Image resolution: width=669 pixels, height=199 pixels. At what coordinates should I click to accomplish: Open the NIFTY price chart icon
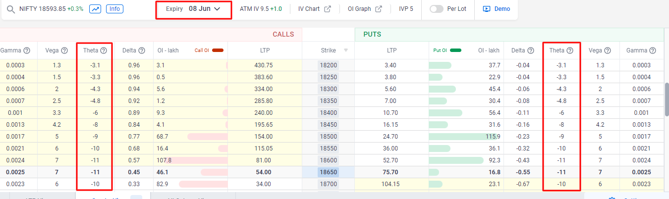tap(95, 9)
